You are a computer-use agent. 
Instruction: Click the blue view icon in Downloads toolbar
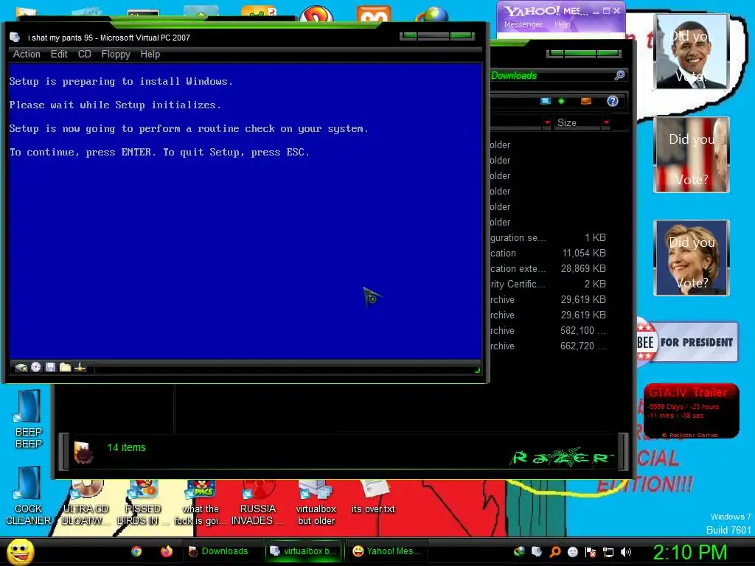coord(545,101)
